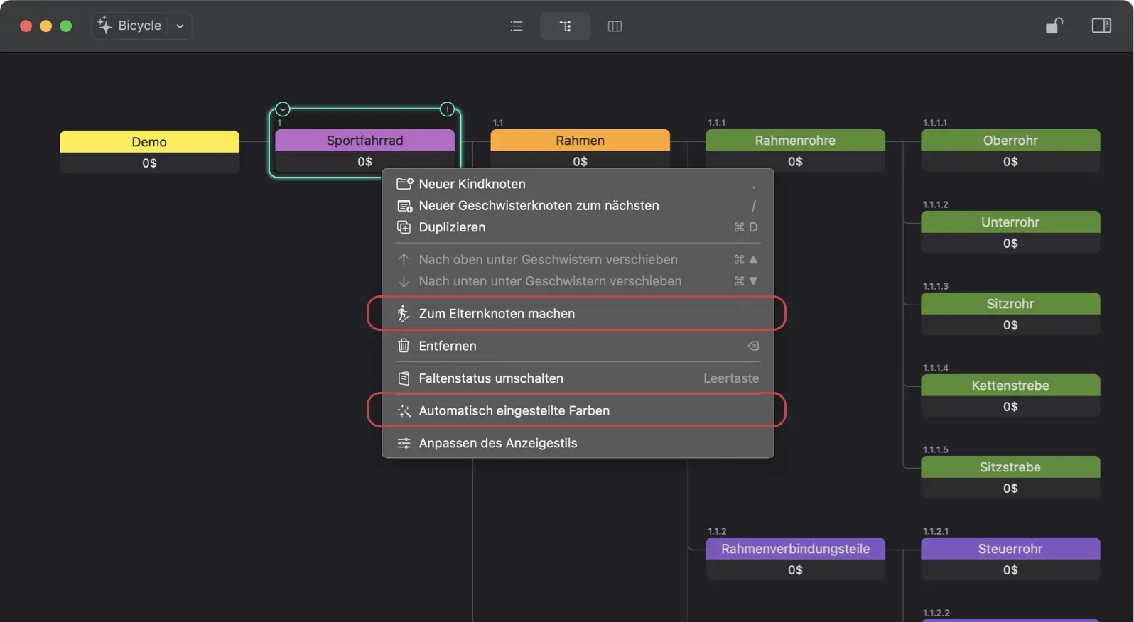Click the Duplizieren icon in the menu

point(404,227)
